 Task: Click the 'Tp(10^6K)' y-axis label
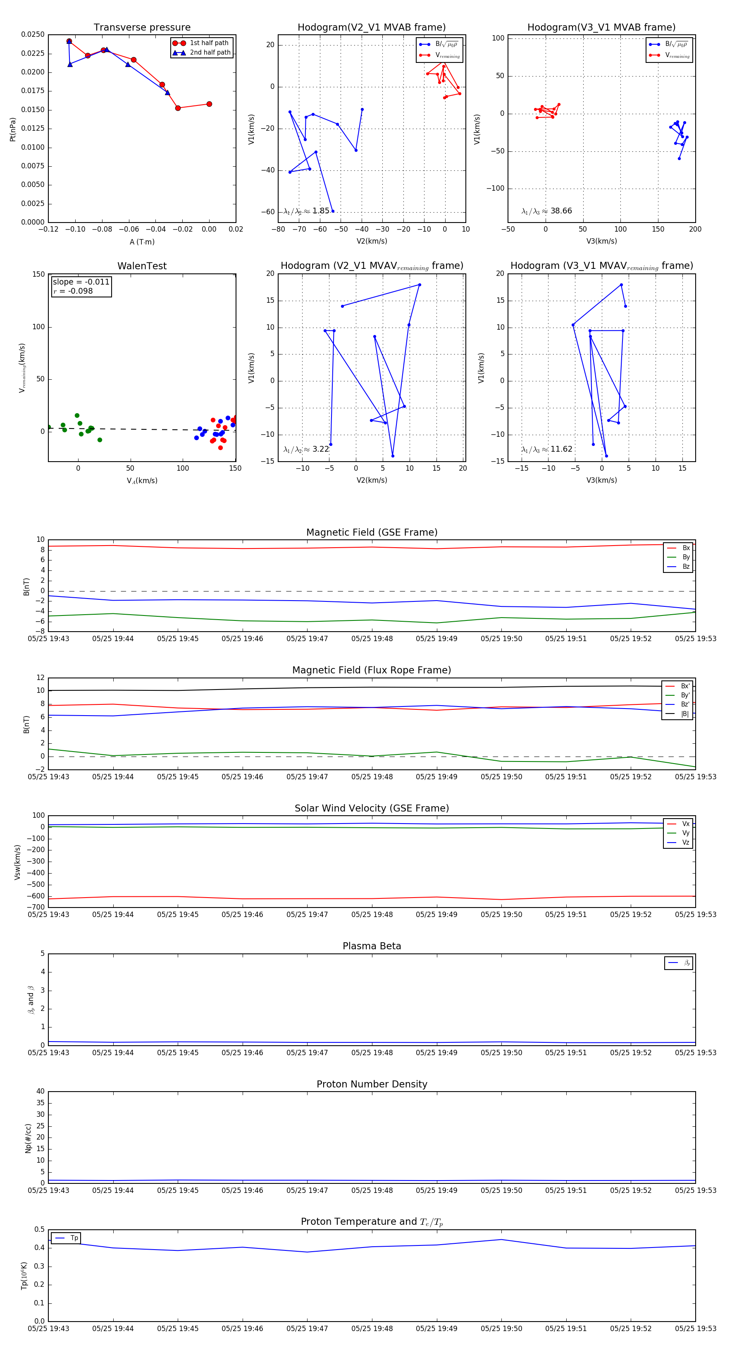24,1276
